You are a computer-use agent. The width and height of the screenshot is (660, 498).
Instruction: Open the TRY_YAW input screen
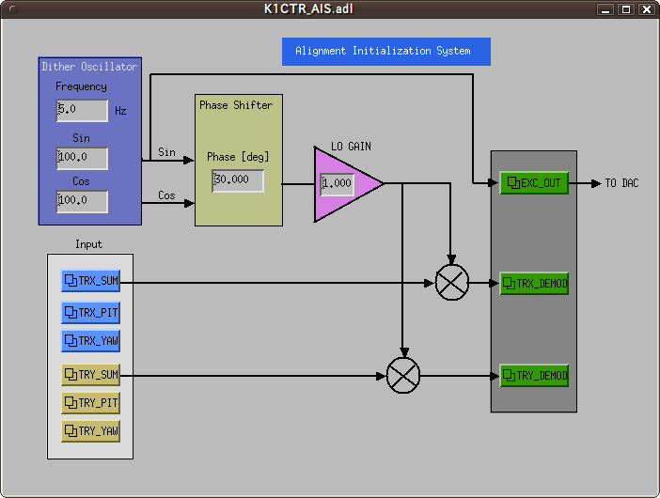[90, 431]
